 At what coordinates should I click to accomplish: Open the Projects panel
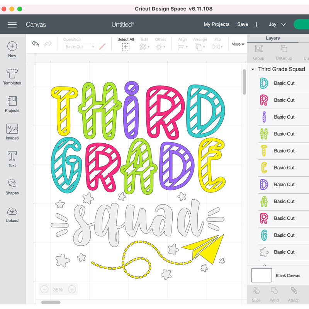12,103
